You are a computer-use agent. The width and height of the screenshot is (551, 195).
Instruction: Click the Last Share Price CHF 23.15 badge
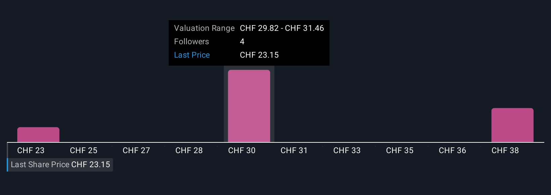pyautogui.click(x=60, y=165)
